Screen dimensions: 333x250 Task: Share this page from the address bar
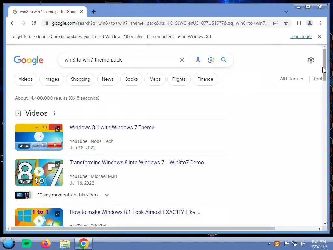coord(276,23)
